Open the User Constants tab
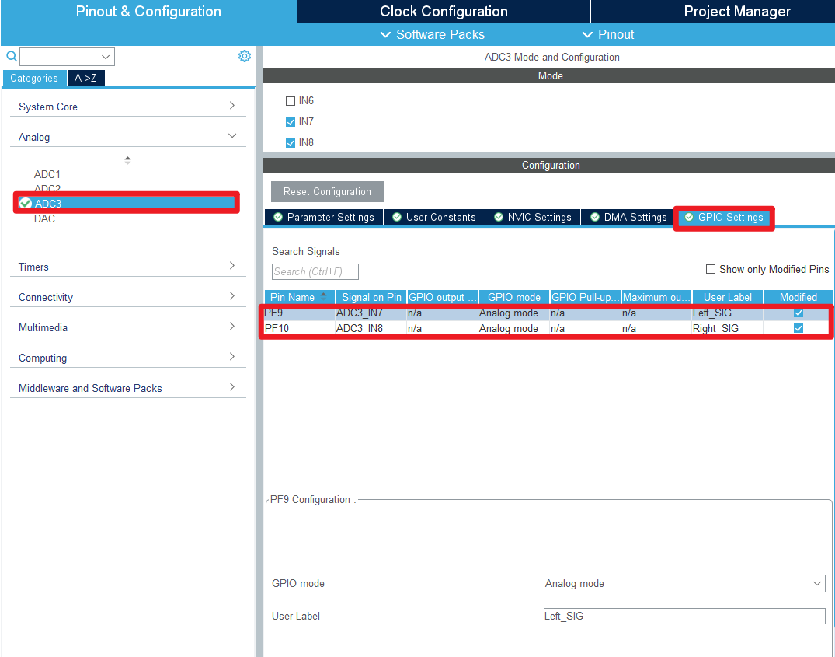This screenshot has width=835, height=657. [x=434, y=218]
